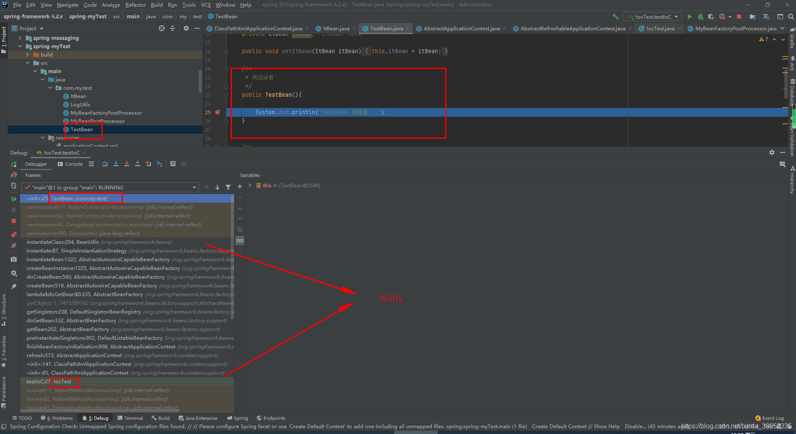
Task: Collapse the spring-myTest module node
Action: point(20,46)
